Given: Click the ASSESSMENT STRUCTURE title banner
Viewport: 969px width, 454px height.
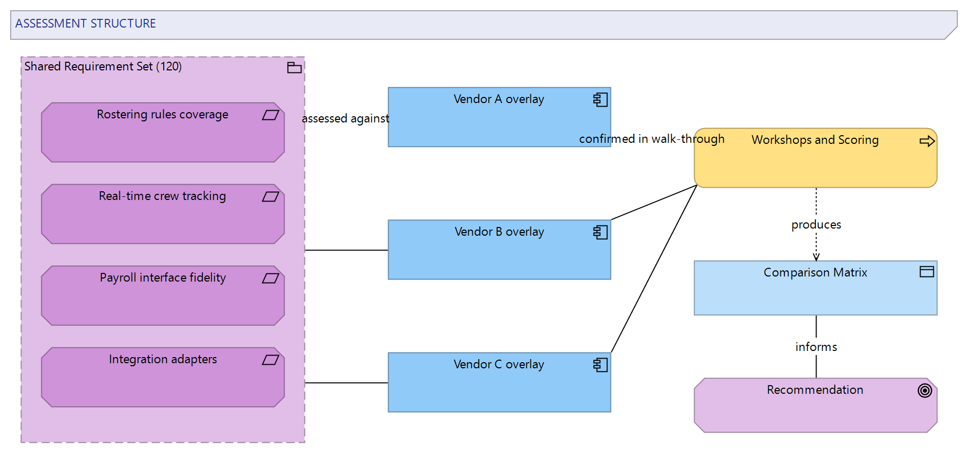Looking at the screenshot, I should click(x=483, y=25).
